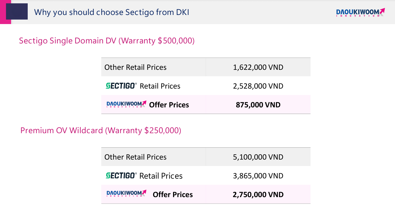Click the bold 2,750,000 VND offer price
This screenshot has height=220, width=395.
[x=258, y=194]
